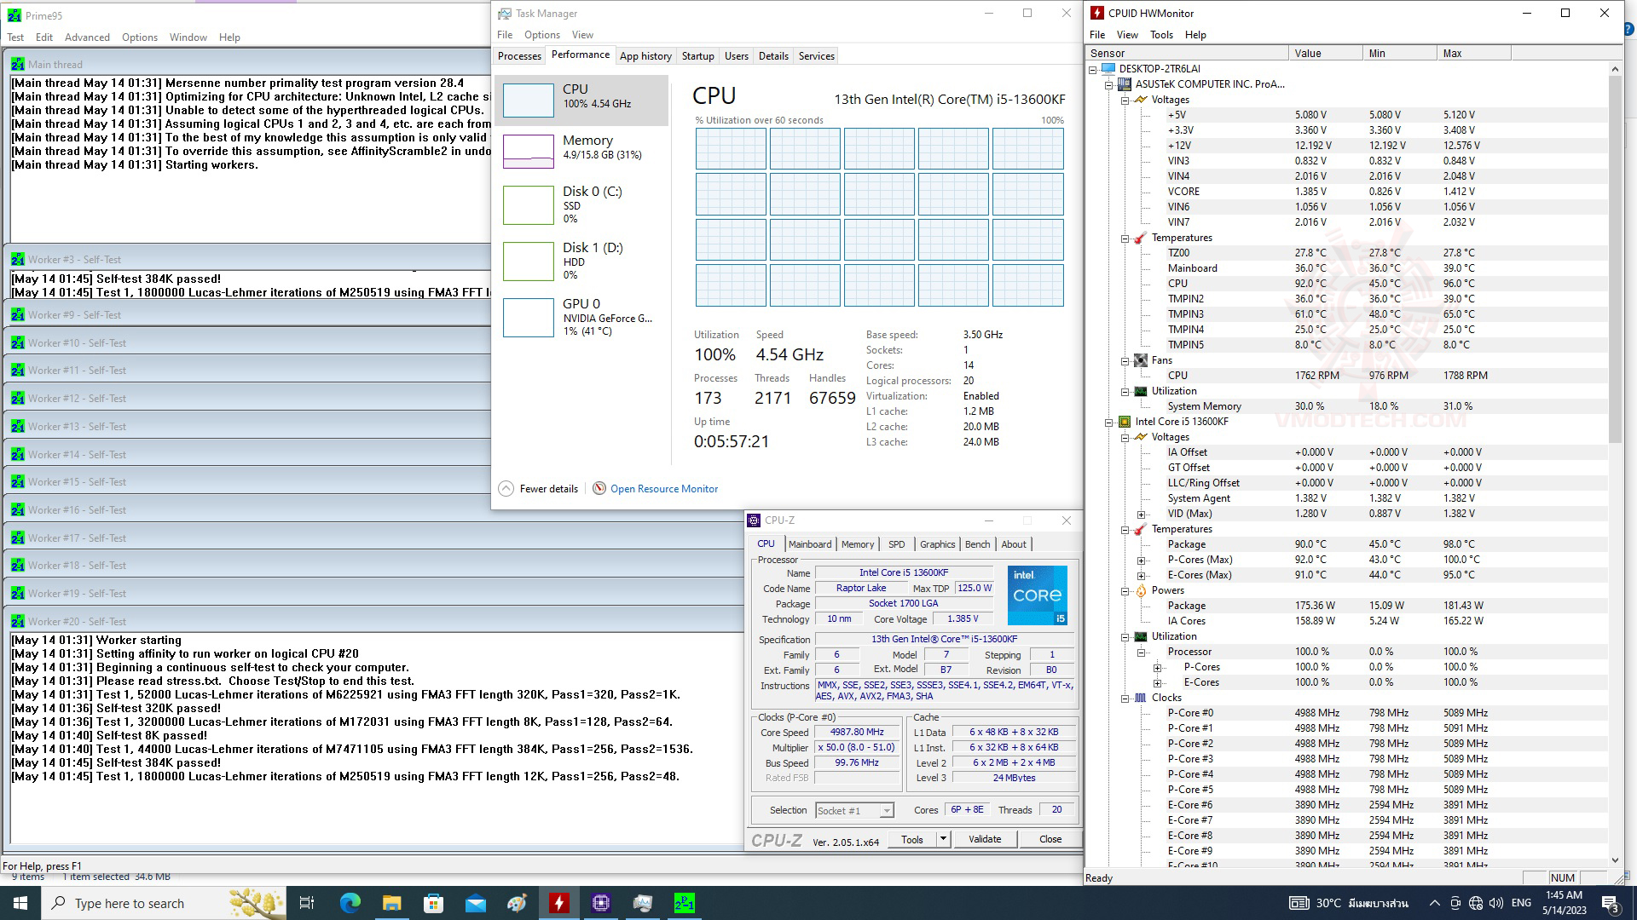Open Microsoft Edge from taskbar
The width and height of the screenshot is (1637, 920).
[350, 903]
